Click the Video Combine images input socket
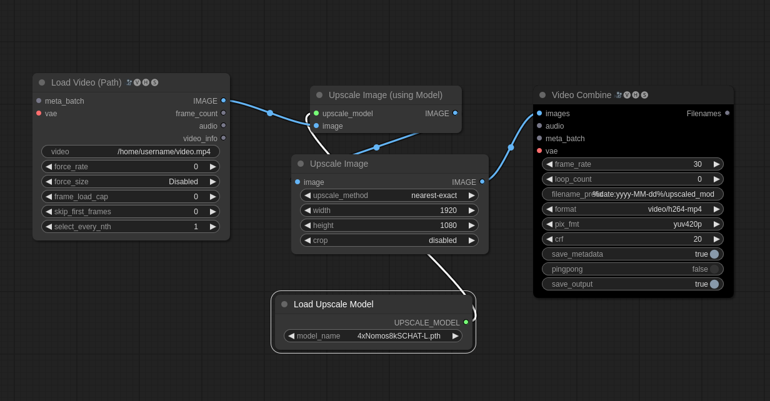The width and height of the screenshot is (770, 401). click(x=539, y=113)
